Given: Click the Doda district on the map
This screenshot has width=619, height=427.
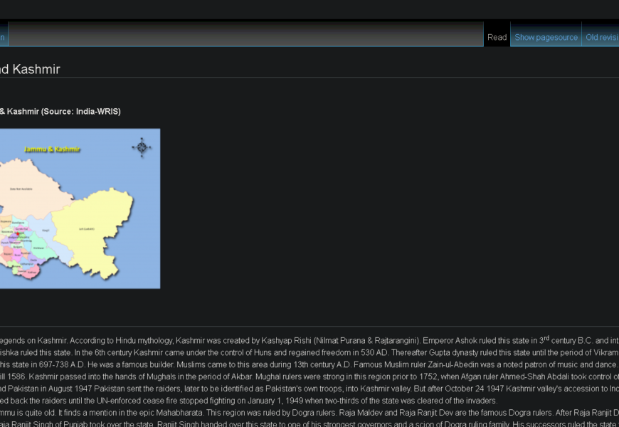Looking at the screenshot, I should 34,260.
